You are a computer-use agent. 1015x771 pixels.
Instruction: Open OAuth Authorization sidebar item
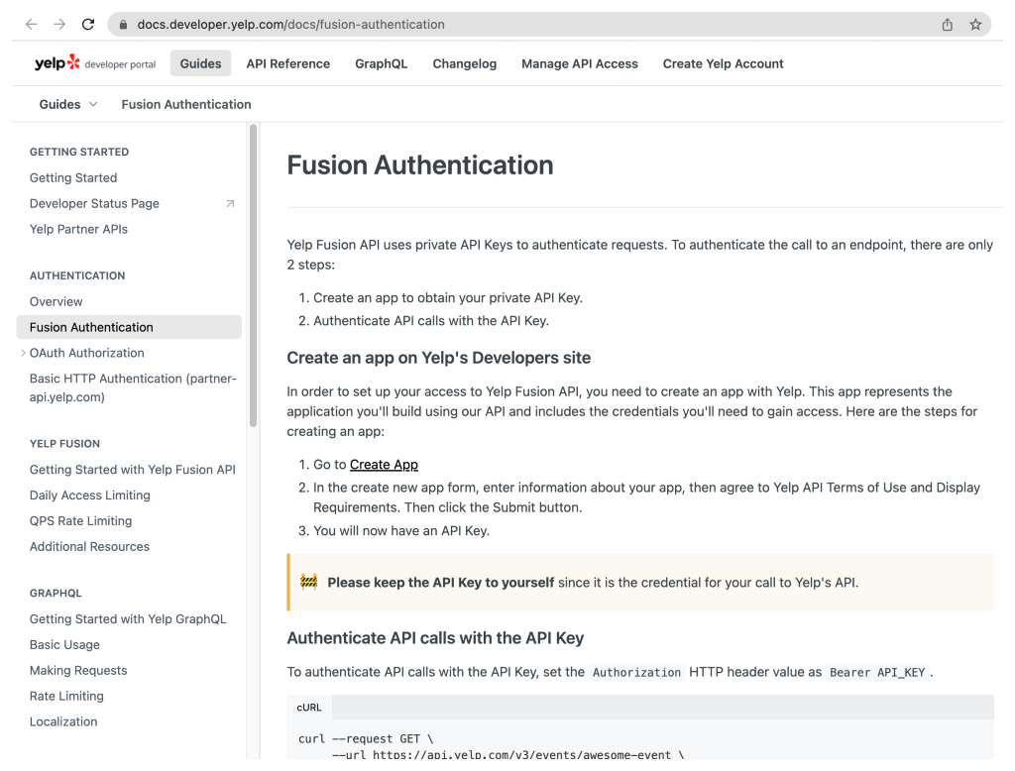tap(87, 353)
